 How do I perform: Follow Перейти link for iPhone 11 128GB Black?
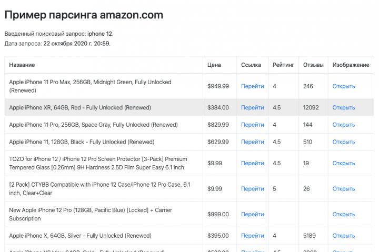(x=252, y=142)
